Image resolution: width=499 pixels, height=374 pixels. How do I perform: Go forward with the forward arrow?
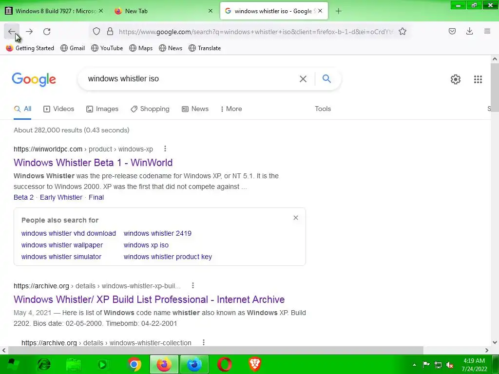pos(29,32)
